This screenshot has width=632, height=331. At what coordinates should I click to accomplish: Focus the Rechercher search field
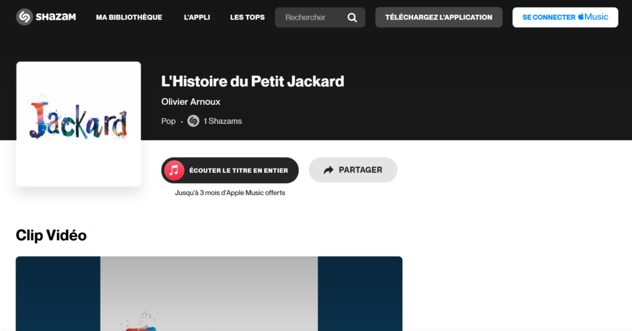click(x=320, y=17)
